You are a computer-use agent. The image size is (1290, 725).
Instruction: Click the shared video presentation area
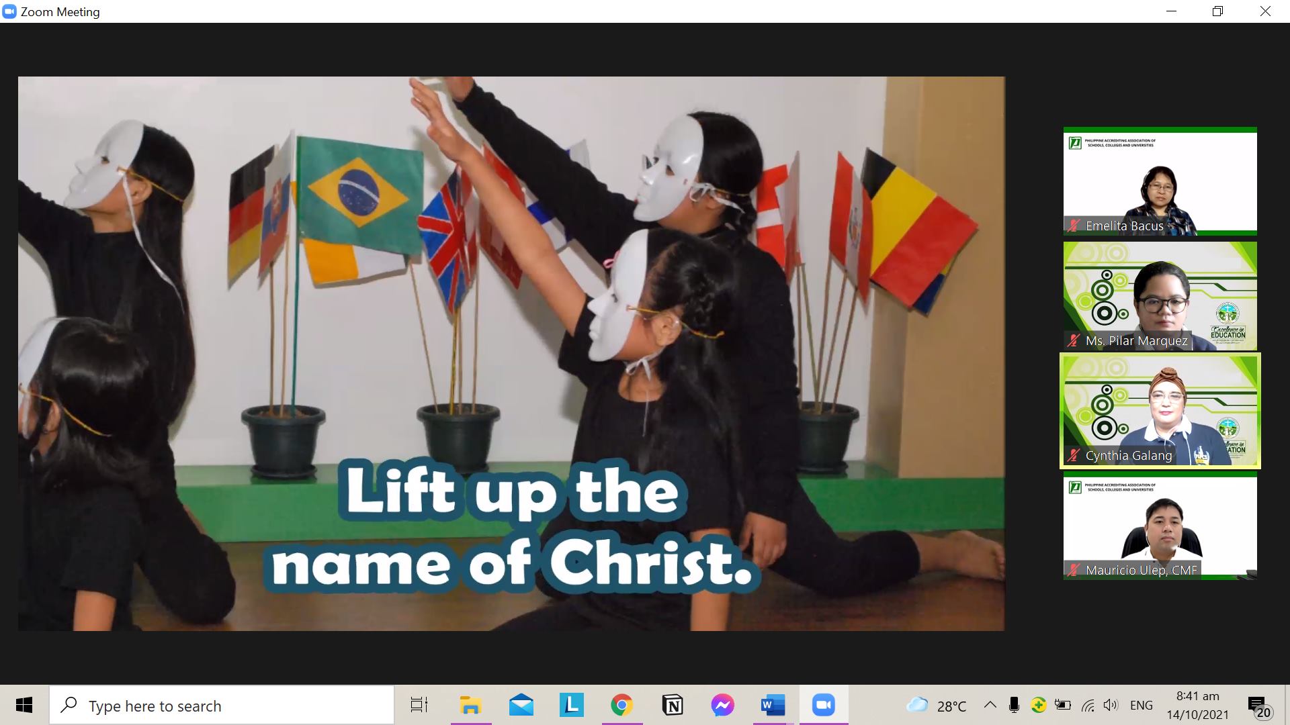click(x=511, y=353)
